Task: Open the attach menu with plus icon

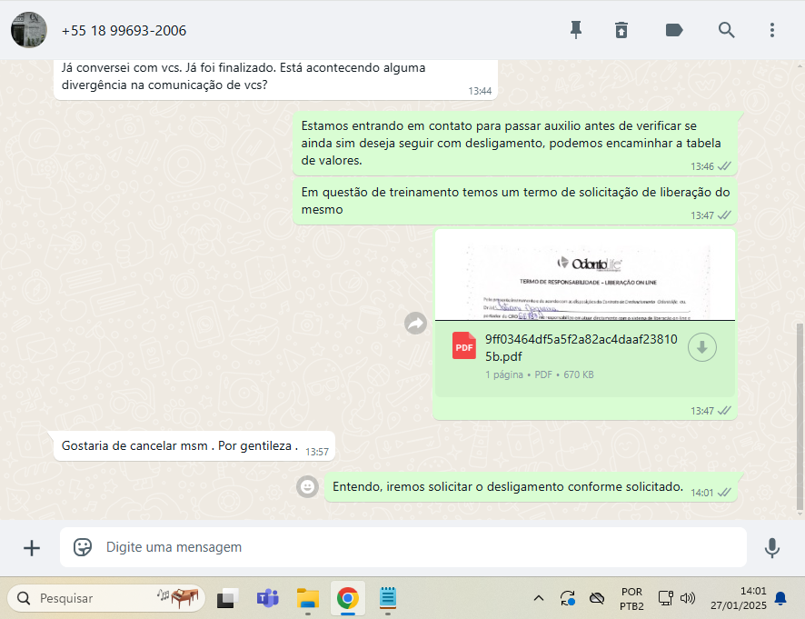Action: pos(32,547)
